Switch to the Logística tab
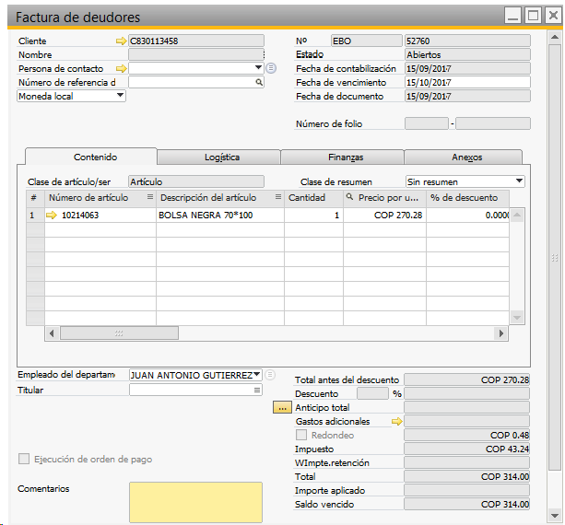The image size is (565, 525). click(218, 157)
